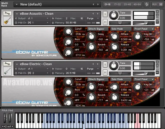
Task: Remove eBow Acoustic instrument with X
Action: (157, 12)
